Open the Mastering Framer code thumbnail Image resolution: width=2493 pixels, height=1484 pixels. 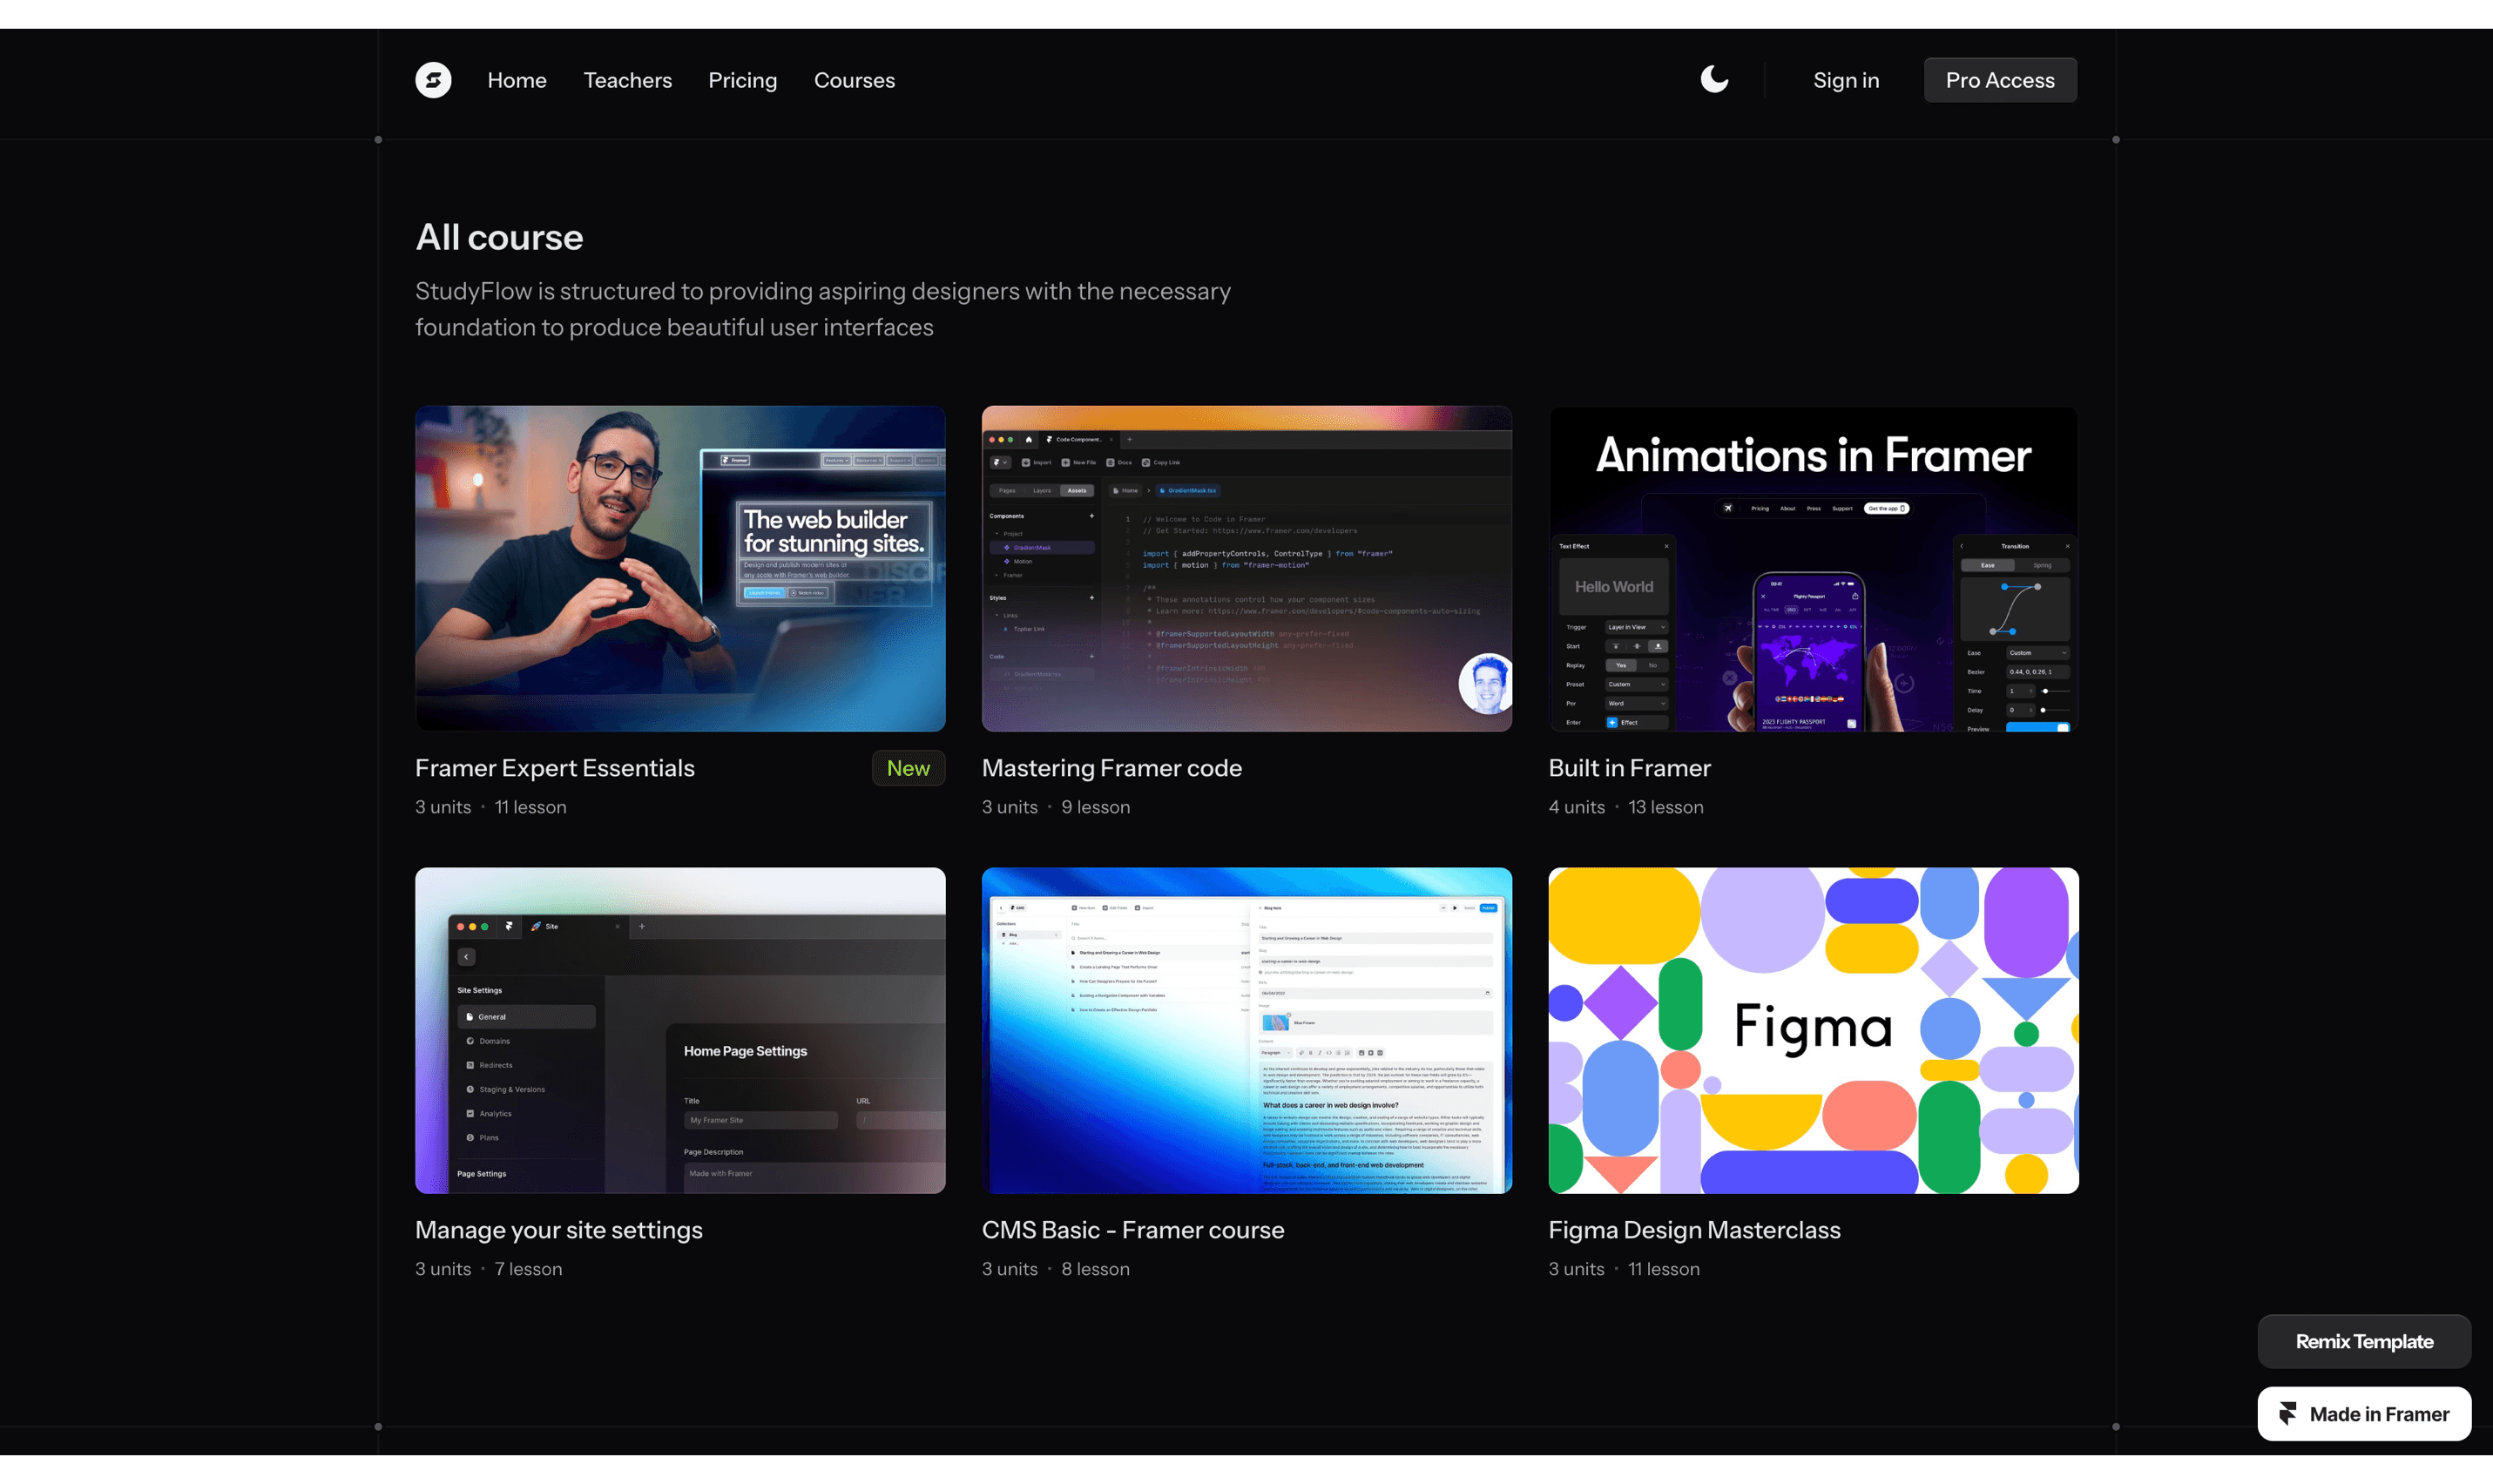click(x=1246, y=567)
